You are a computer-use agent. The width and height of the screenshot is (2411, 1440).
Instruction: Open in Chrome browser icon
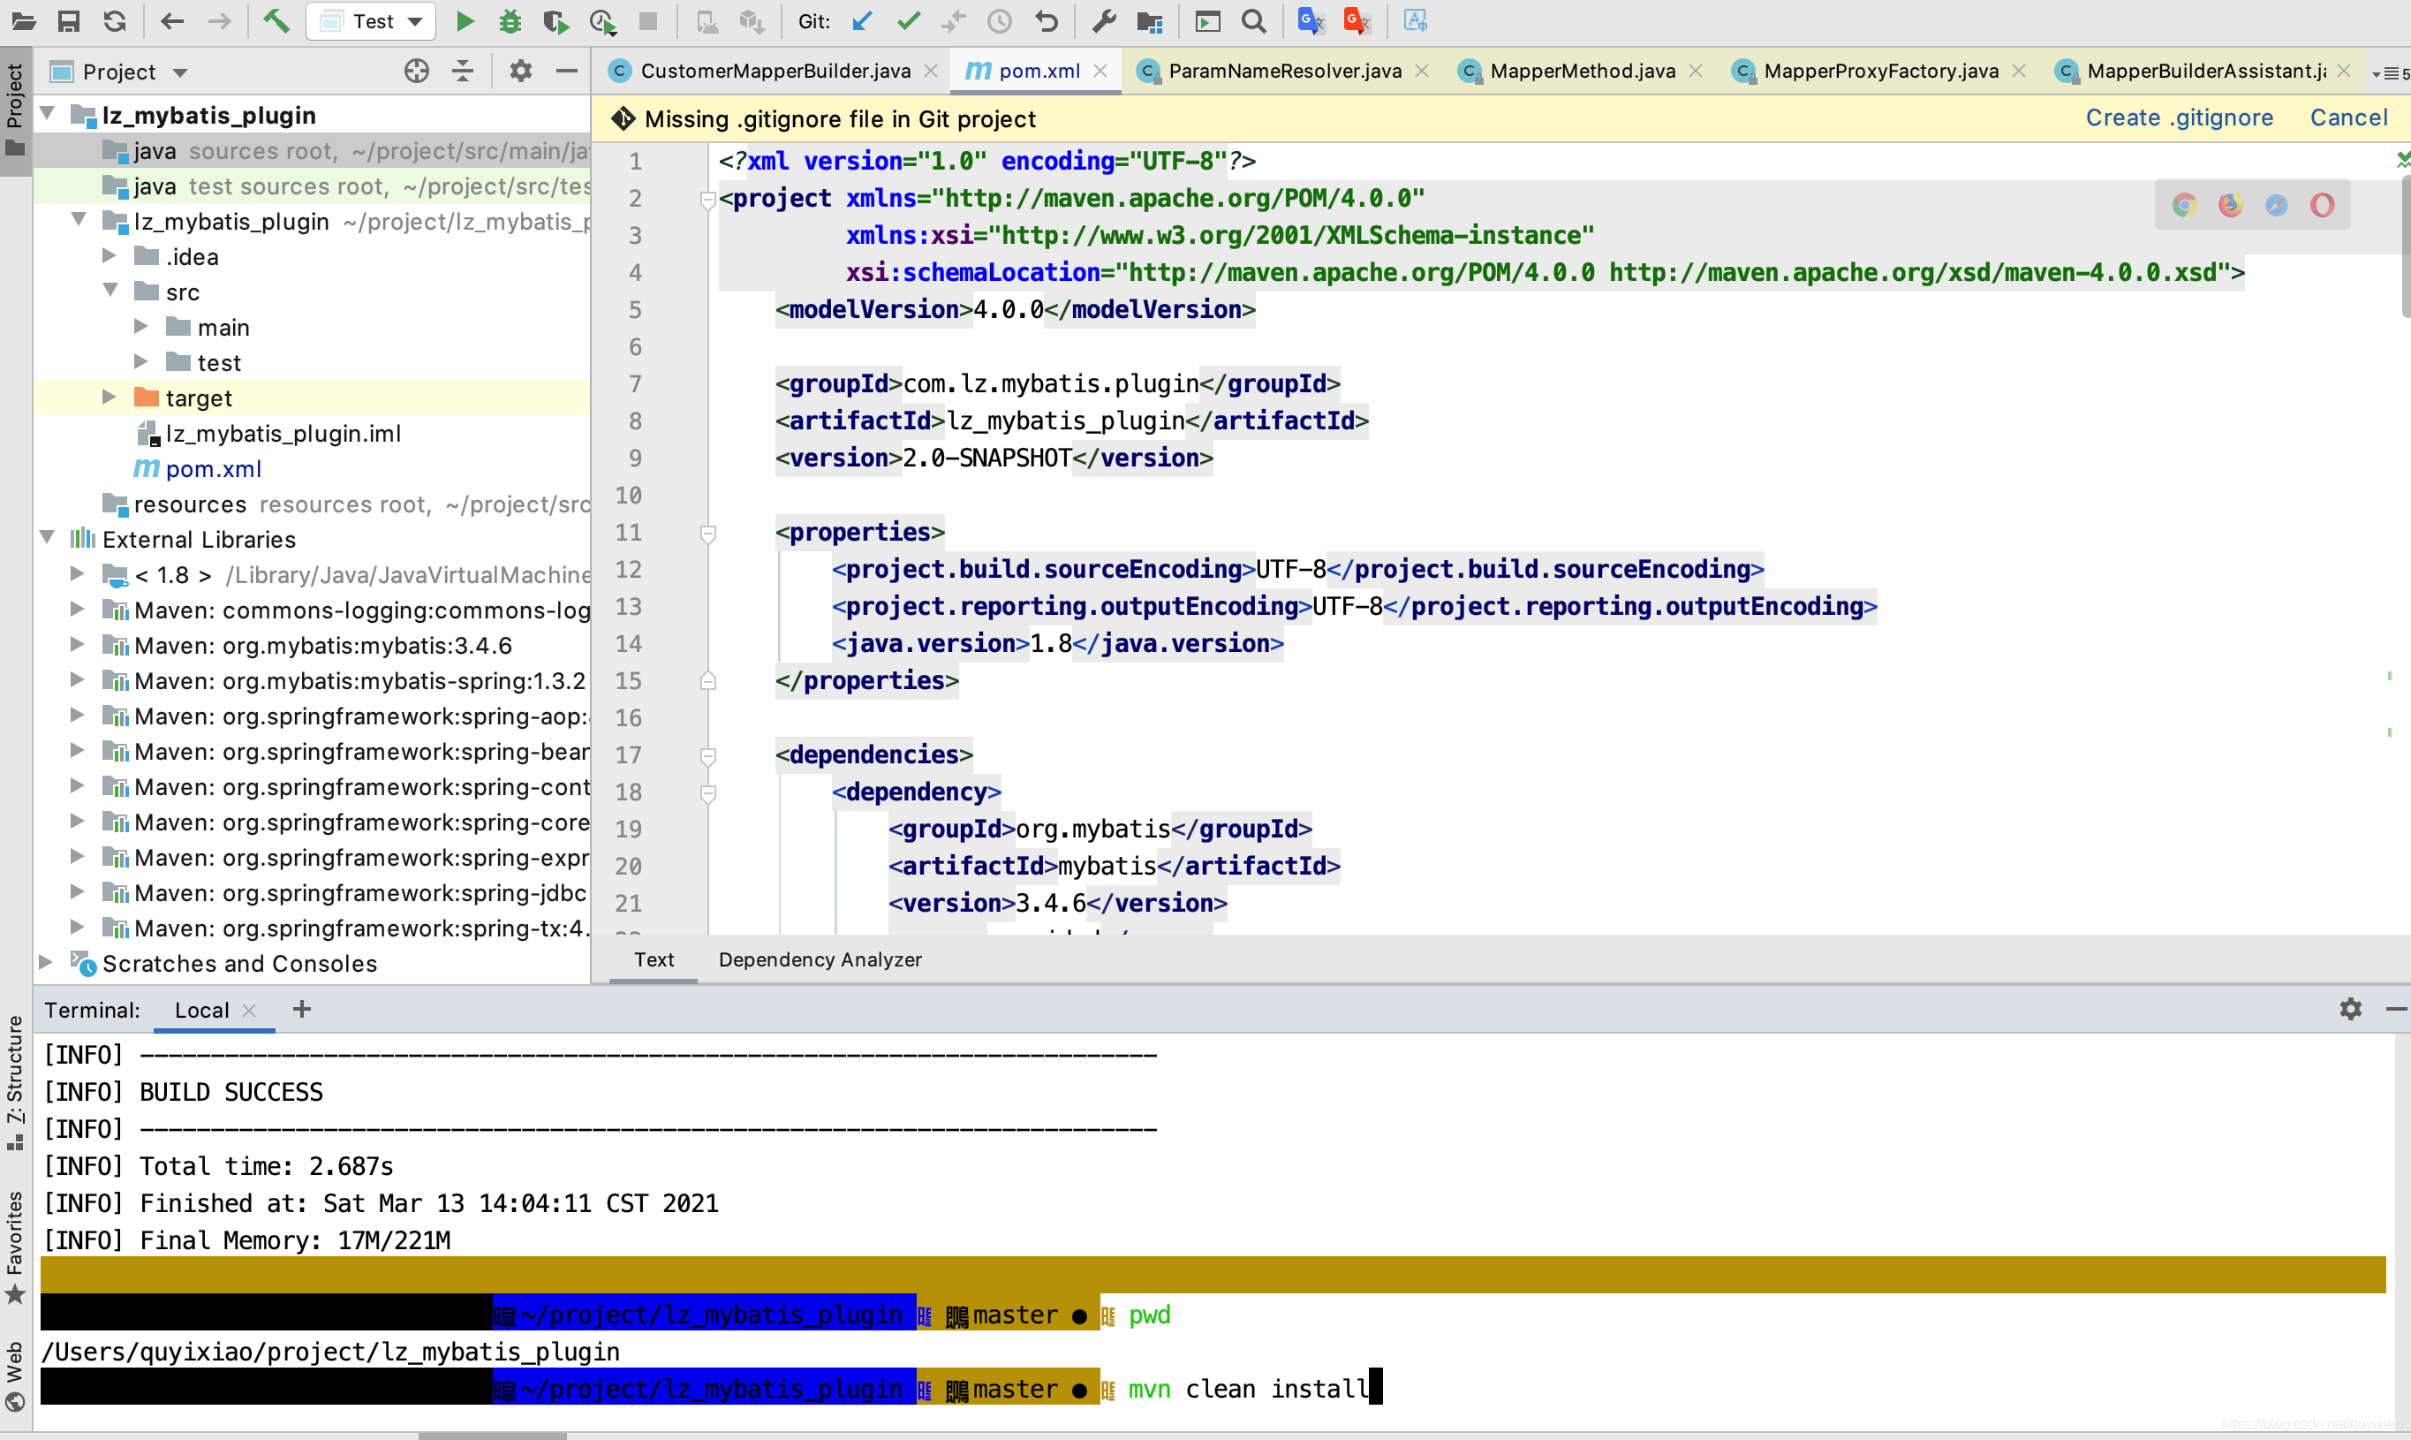click(x=2184, y=205)
